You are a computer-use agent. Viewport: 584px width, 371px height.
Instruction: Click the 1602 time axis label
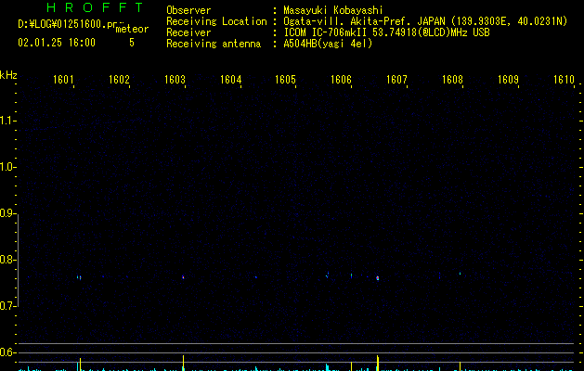pos(119,80)
